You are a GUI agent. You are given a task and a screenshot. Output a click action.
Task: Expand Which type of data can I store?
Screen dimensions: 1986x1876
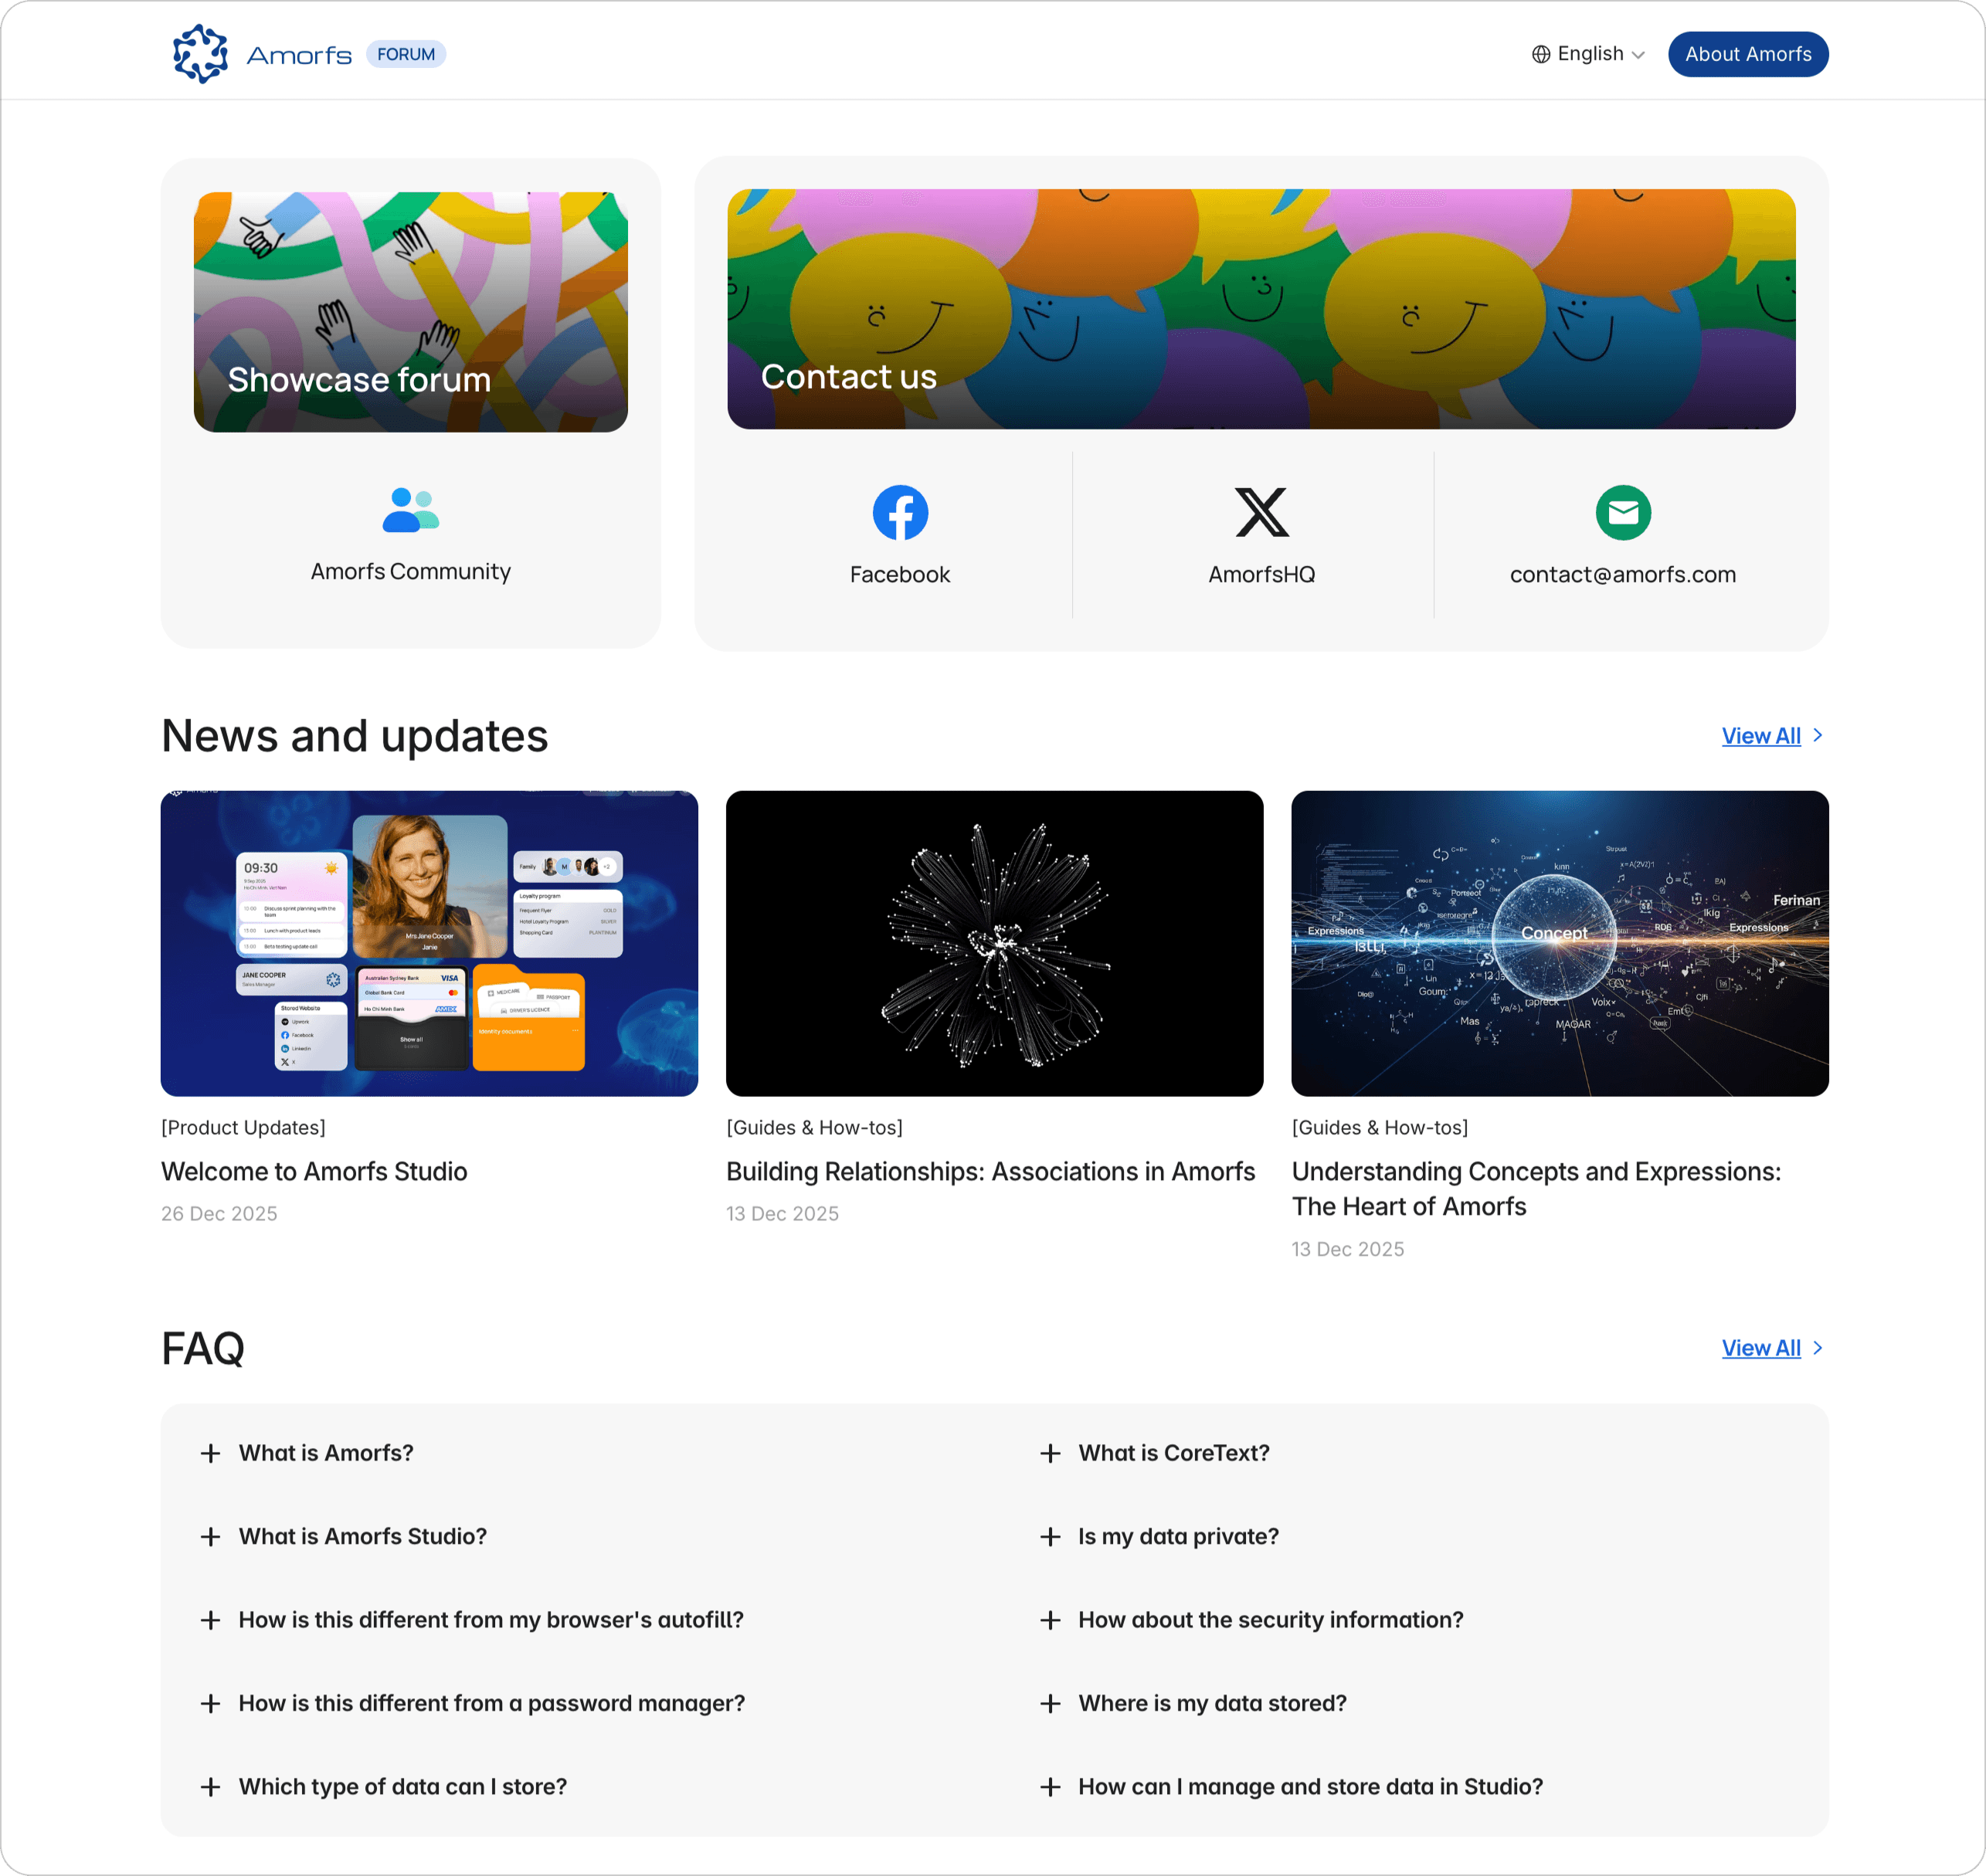pyautogui.click(x=402, y=1786)
